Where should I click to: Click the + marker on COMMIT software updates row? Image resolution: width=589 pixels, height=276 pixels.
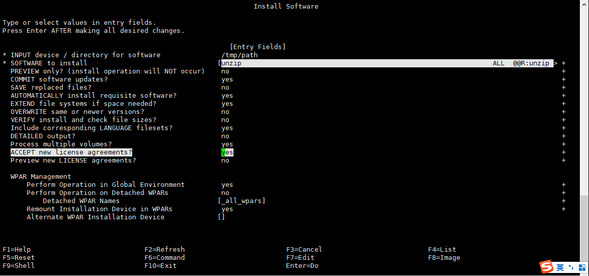point(564,79)
